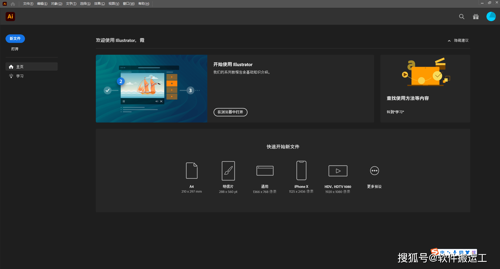The image size is (500, 269).
Task: Open 更多预设 more presets icon
Action: click(x=374, y=171)
